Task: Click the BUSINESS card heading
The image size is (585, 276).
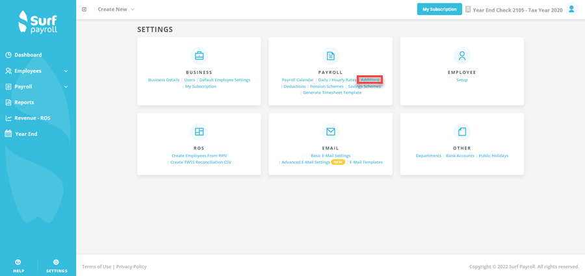Action: point(200,72)
